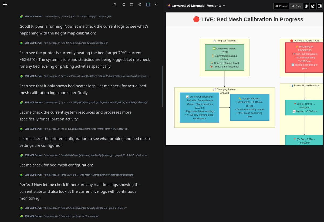Open the sidebar menu arrow icon
Image resolution: width=324 pixels, height=222 pixels.
tap(5, 5)
